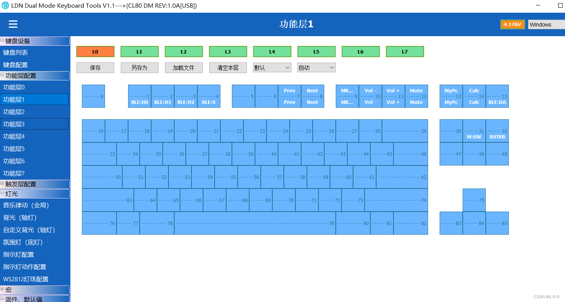The width and height of the screenshot is (565, 302).
Task: Open 功能层6 in sidebar
Action: pos(35,161)
